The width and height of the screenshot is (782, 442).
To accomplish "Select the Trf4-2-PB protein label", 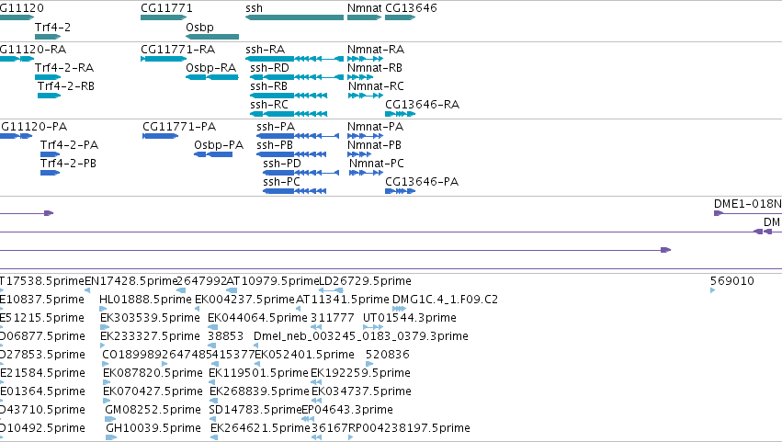I will tap(68, 164).
